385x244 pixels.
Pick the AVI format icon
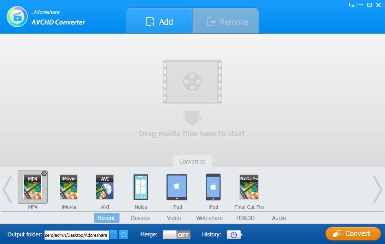[105, 187]
